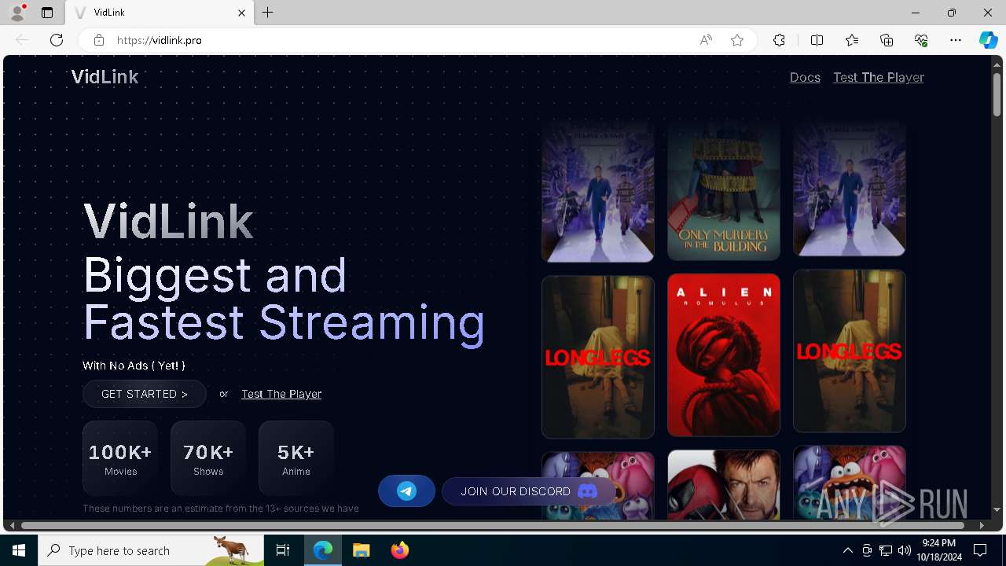Open the notification center

980,550
